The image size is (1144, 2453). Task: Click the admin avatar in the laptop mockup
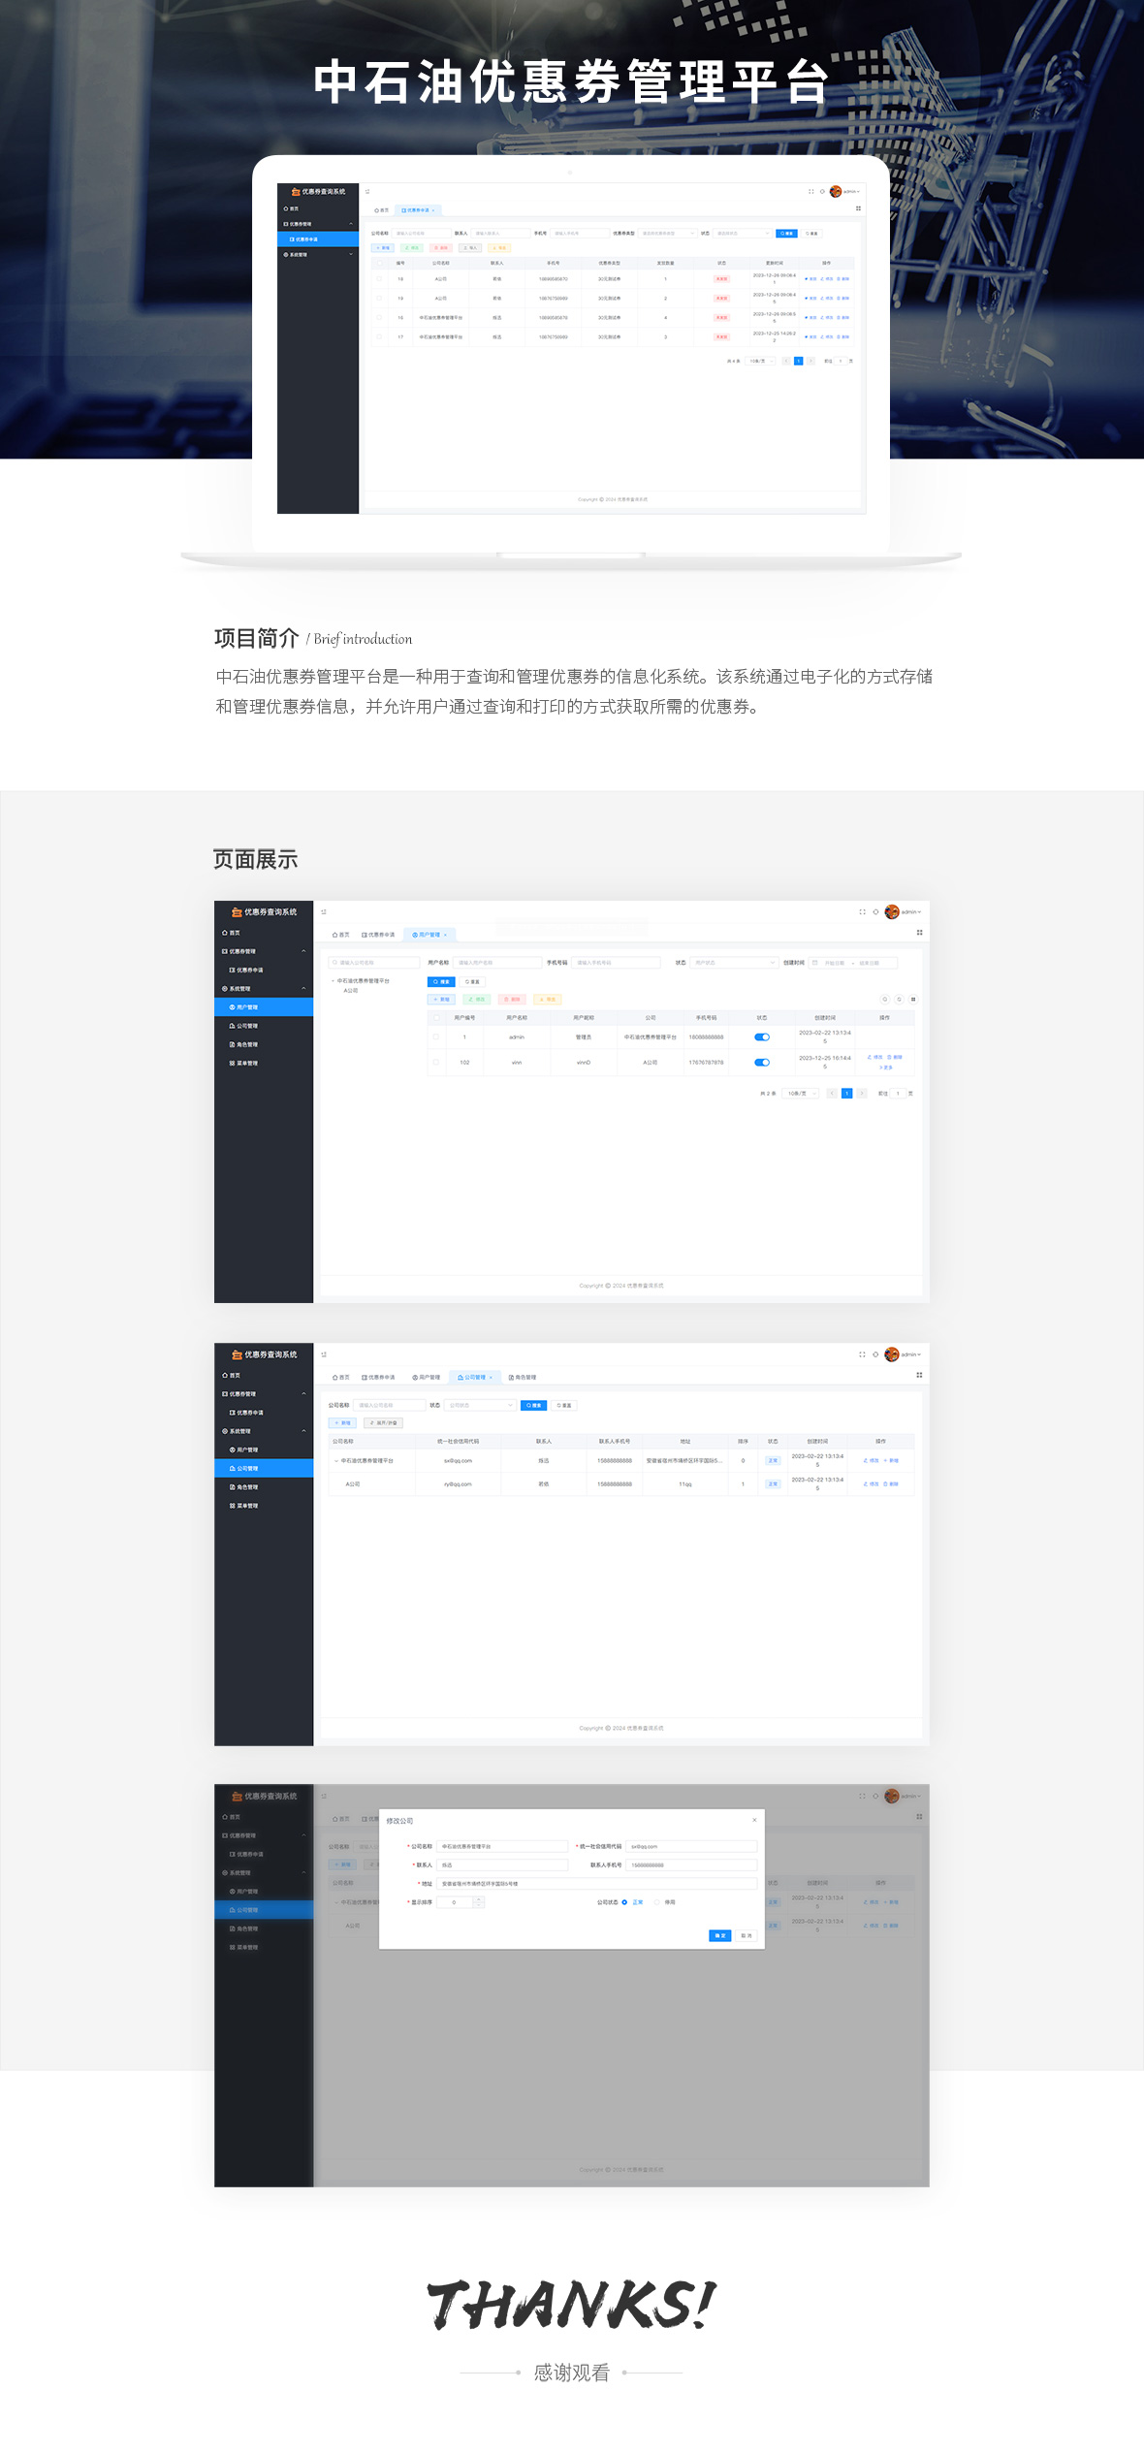click(x=836, y=191)
